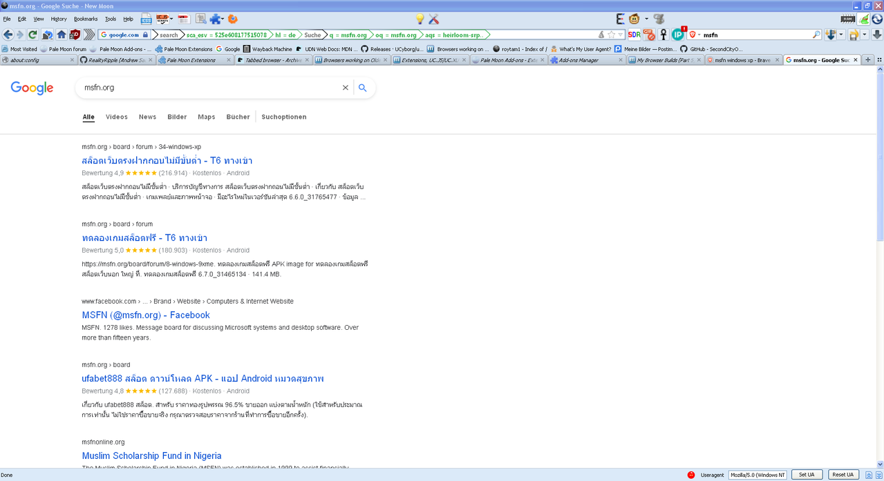Screen dimensions: 884x481
Task: Click the msfn browser search bar field
Action: (x=757, y=35)
